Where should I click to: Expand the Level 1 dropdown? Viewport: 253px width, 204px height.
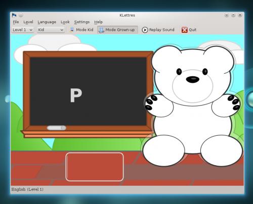[23, 30]
